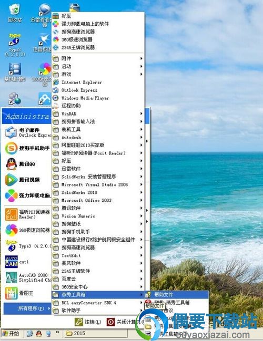The width and height of the screenshot is (263, 341).
Task: Open 软件助手 program folder
Action: pos(98,311)
